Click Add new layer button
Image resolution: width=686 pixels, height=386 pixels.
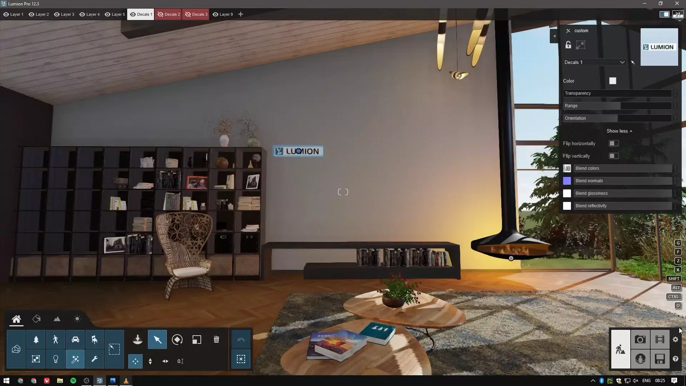pyautogui.click(x=241, y=14)
